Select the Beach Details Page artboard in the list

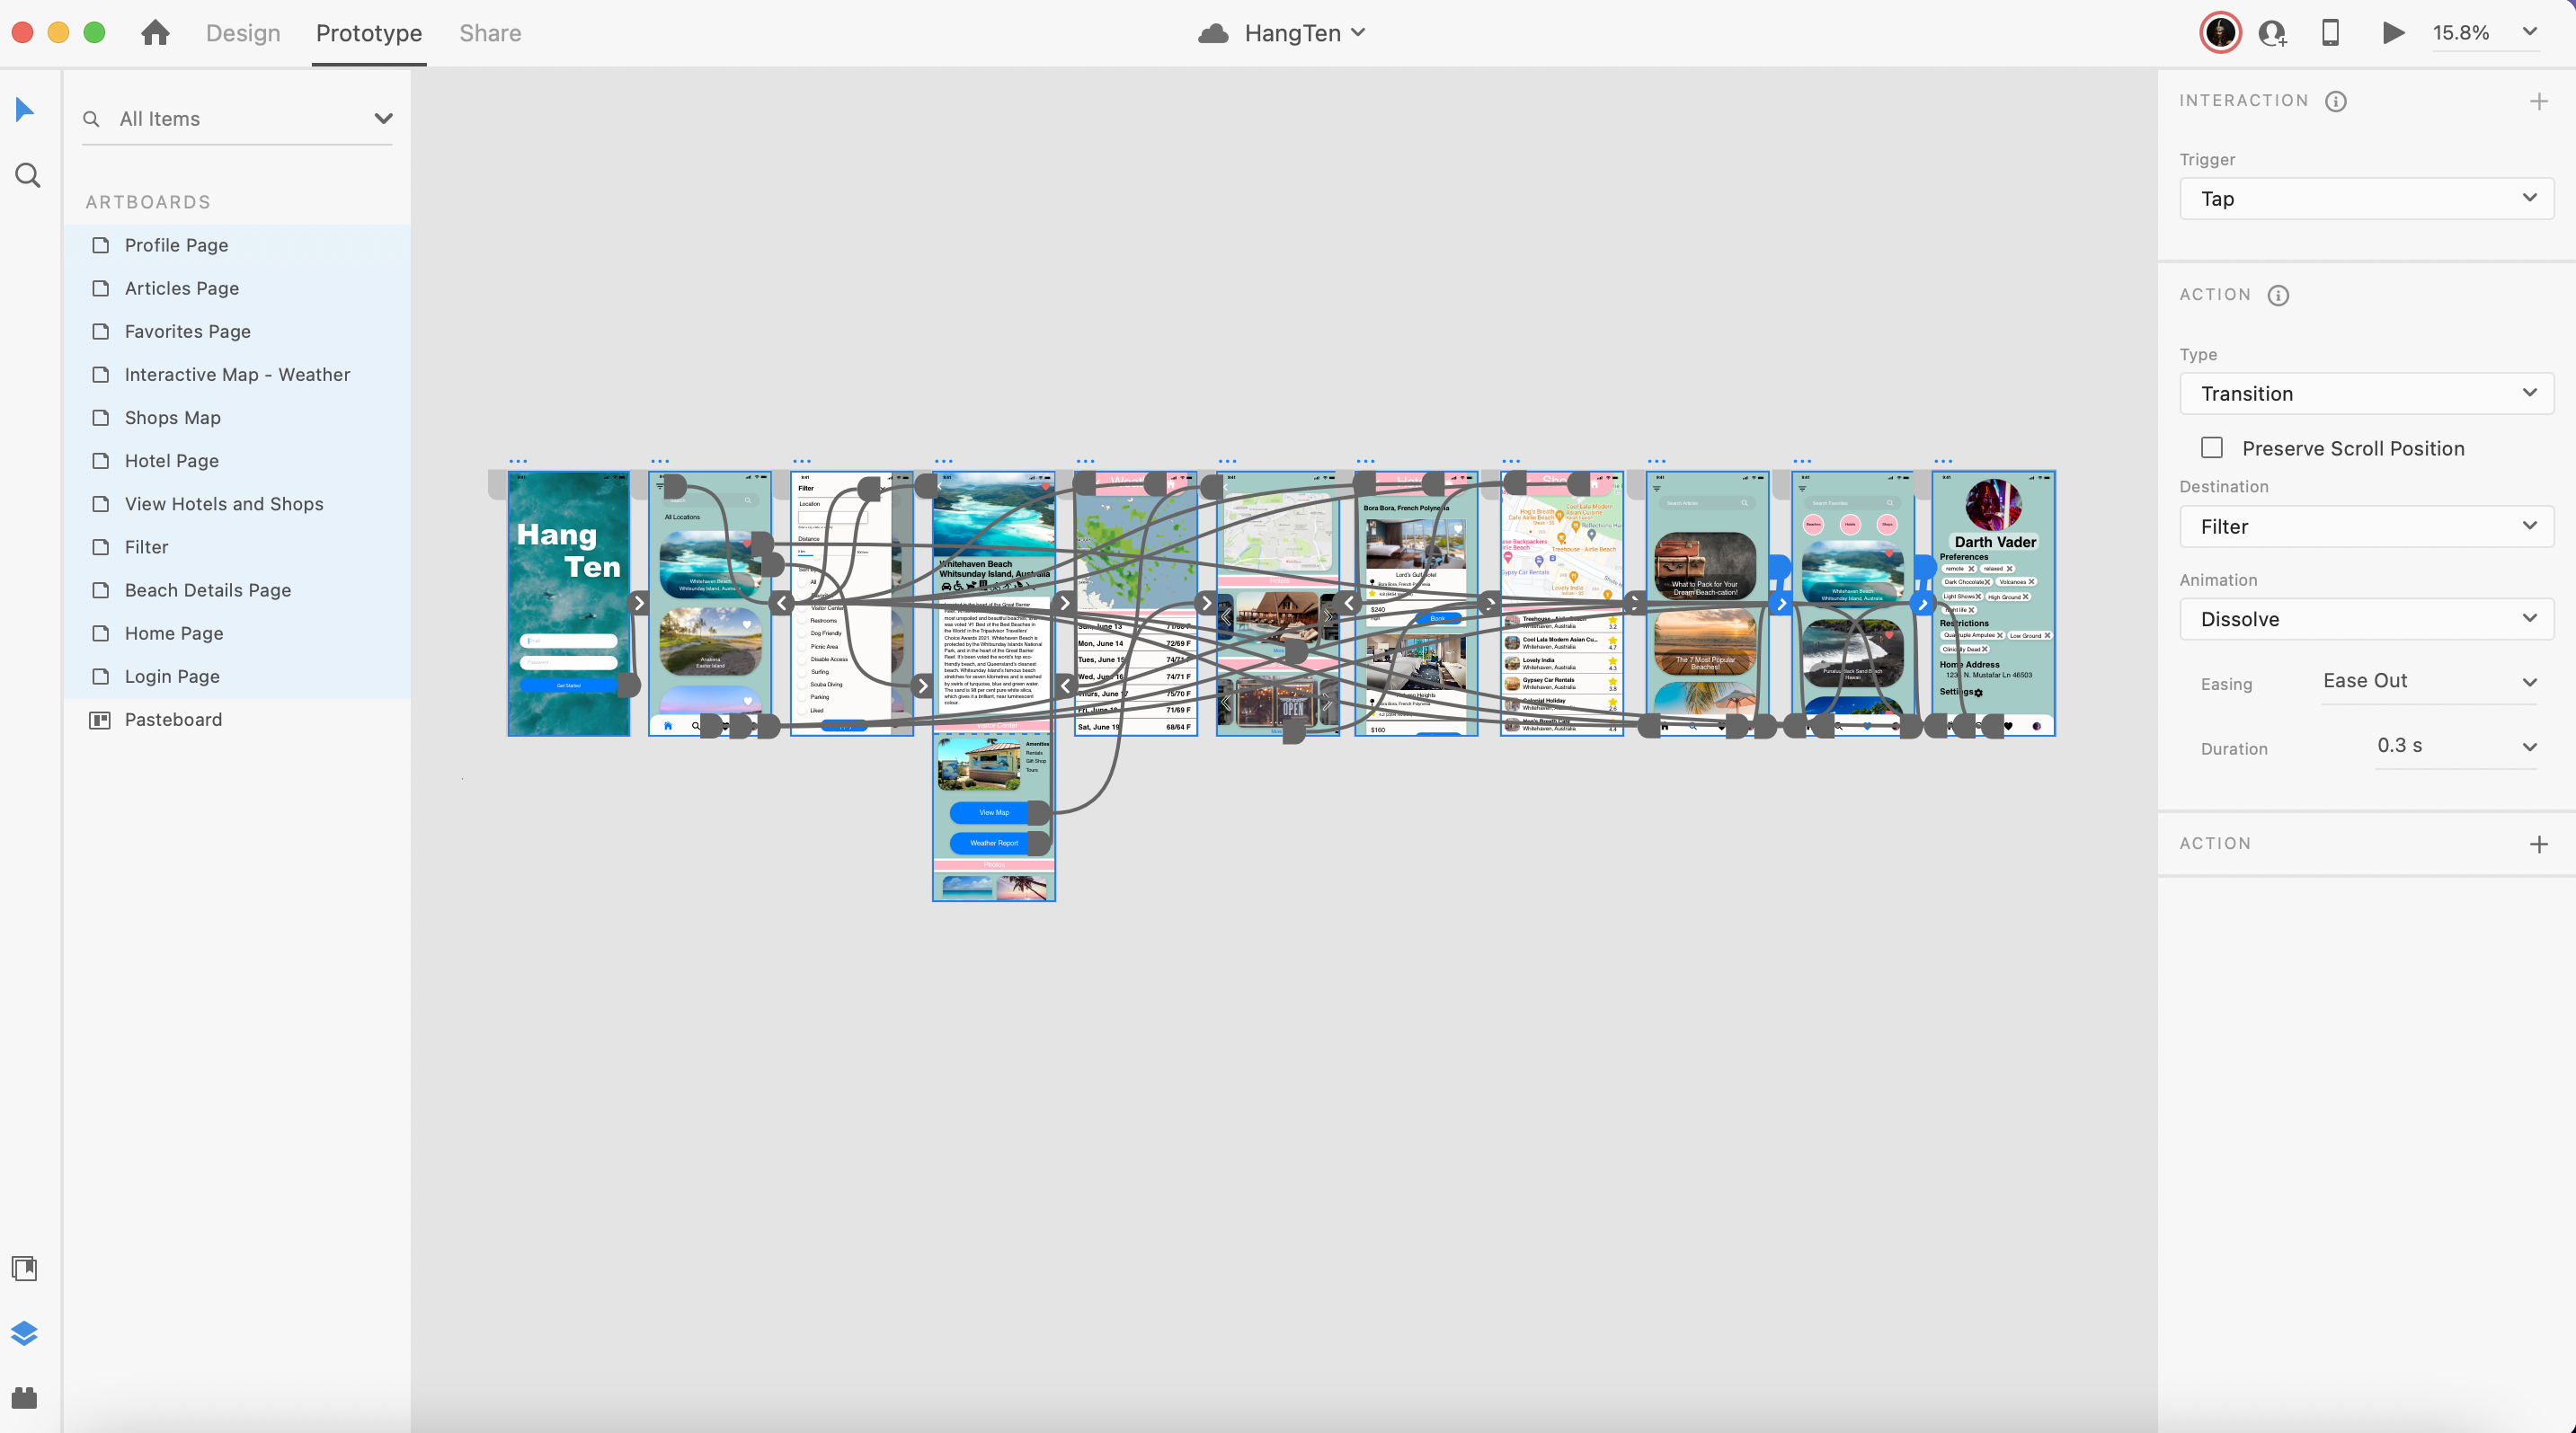tap(208, 589)
